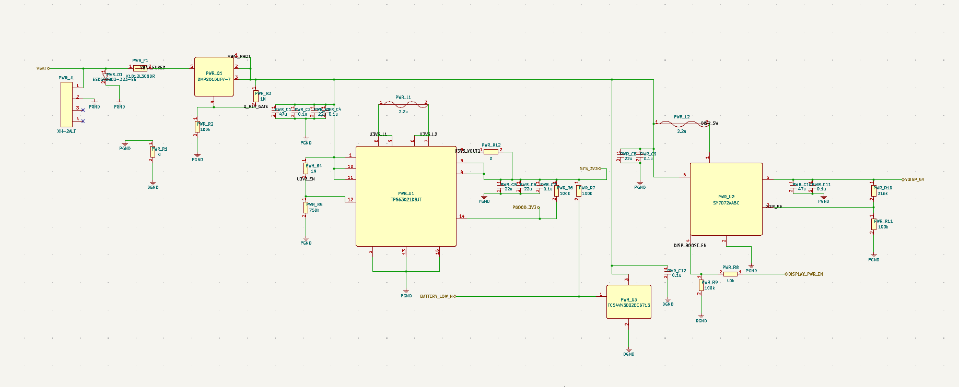
Task: Select resistor PWR_R3 symbol
Action: (x=255, y=96)
